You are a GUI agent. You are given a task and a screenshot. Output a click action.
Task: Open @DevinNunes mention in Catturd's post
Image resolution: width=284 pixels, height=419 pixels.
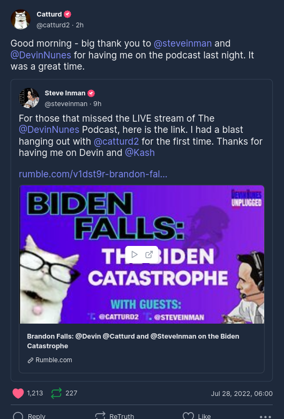[x=41, y=55]
